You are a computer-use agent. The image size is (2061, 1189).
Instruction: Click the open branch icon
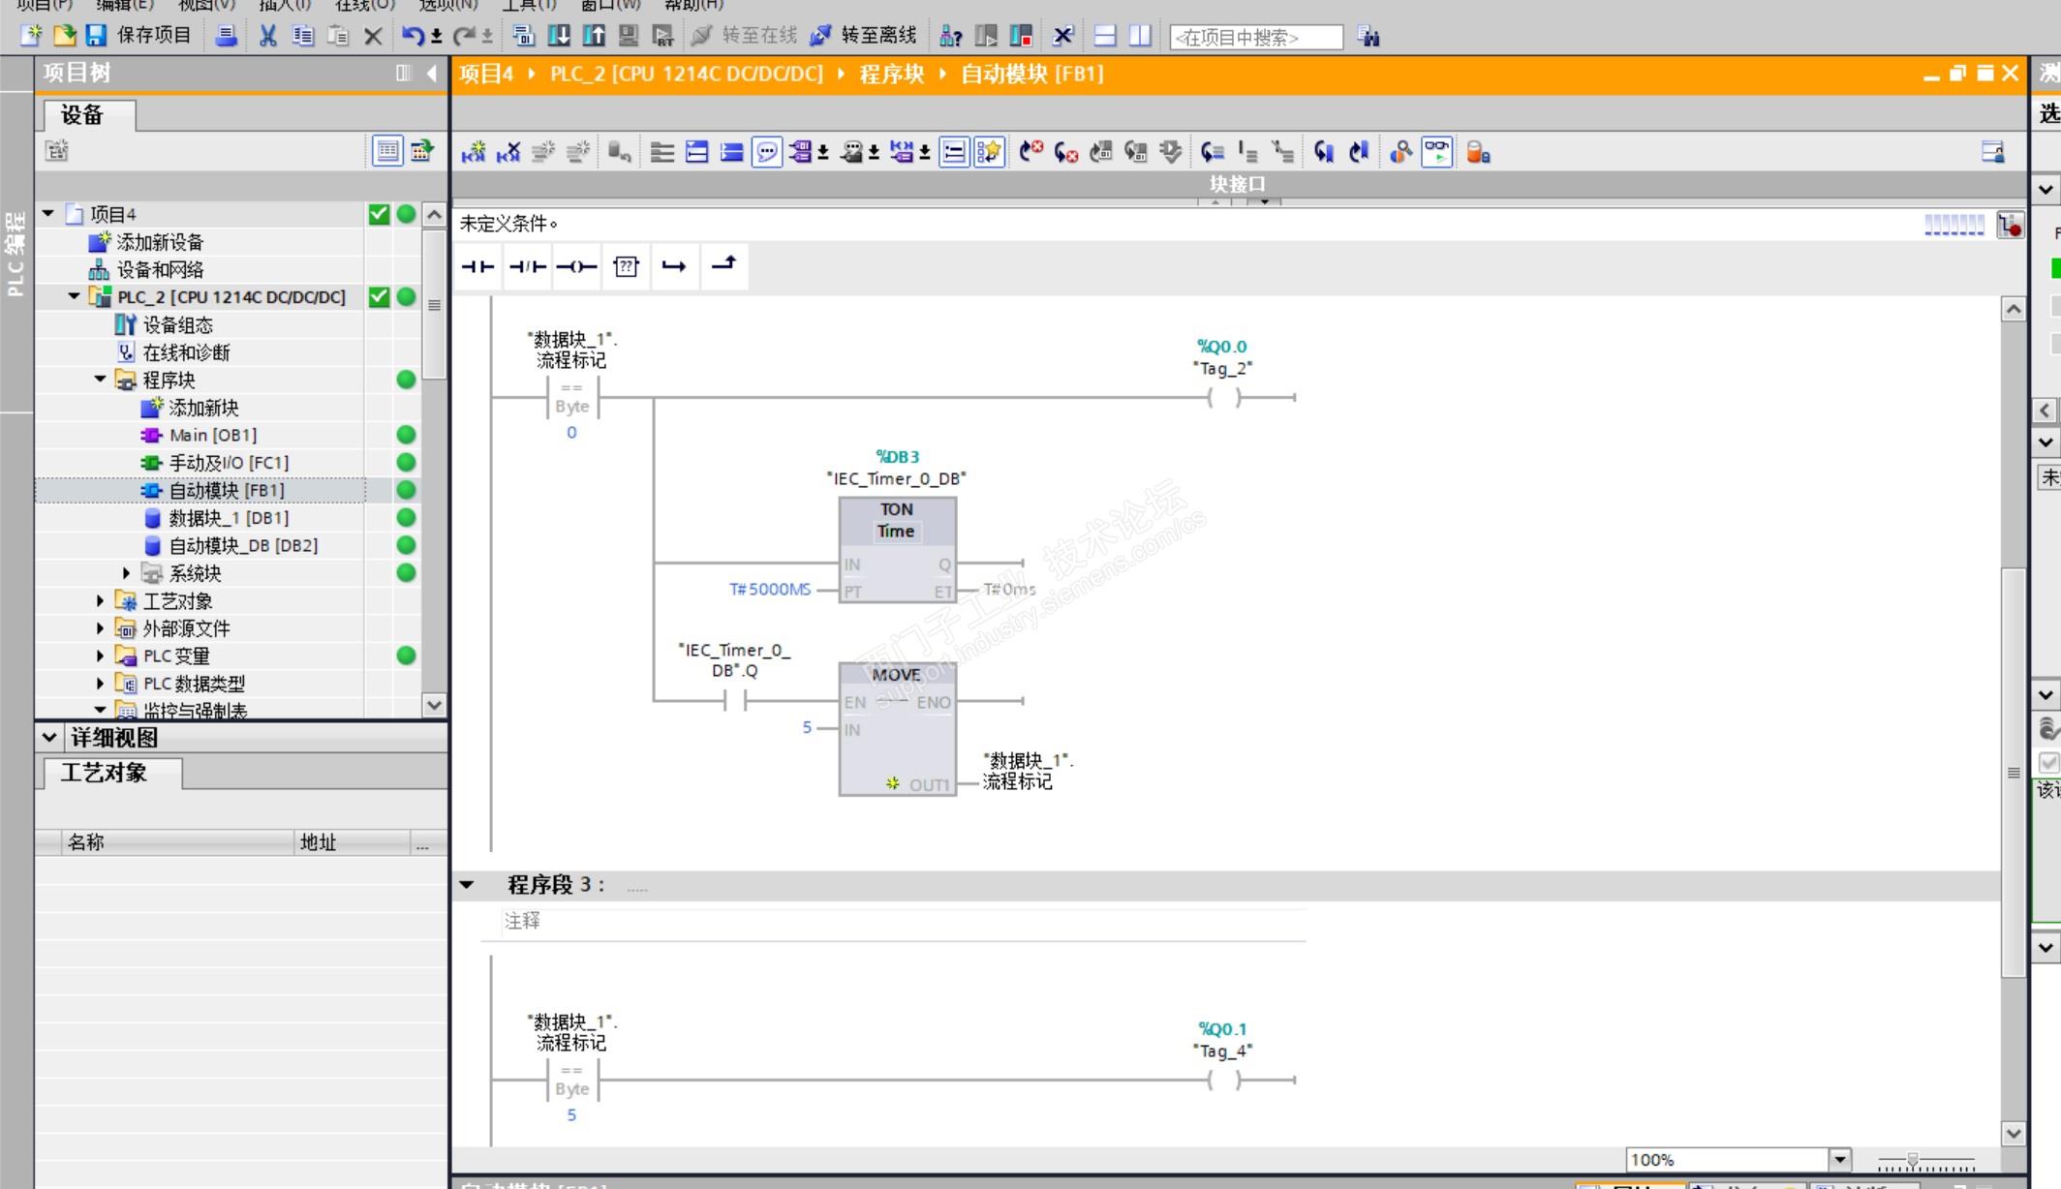pos(674,266)
